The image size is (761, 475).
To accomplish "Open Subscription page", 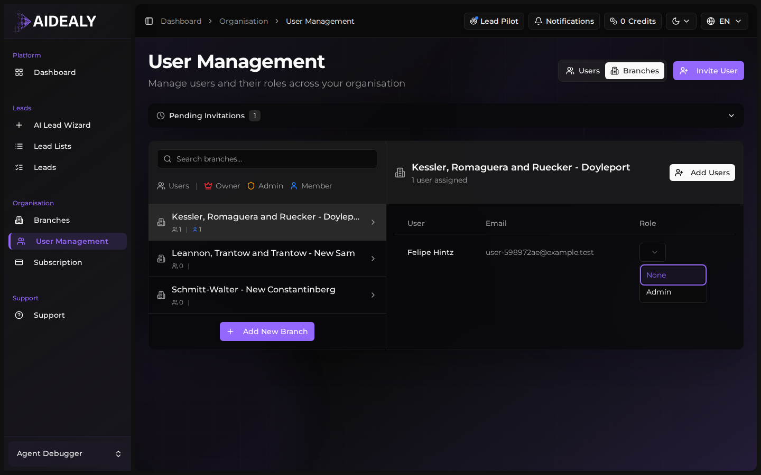I will (68, 262).
